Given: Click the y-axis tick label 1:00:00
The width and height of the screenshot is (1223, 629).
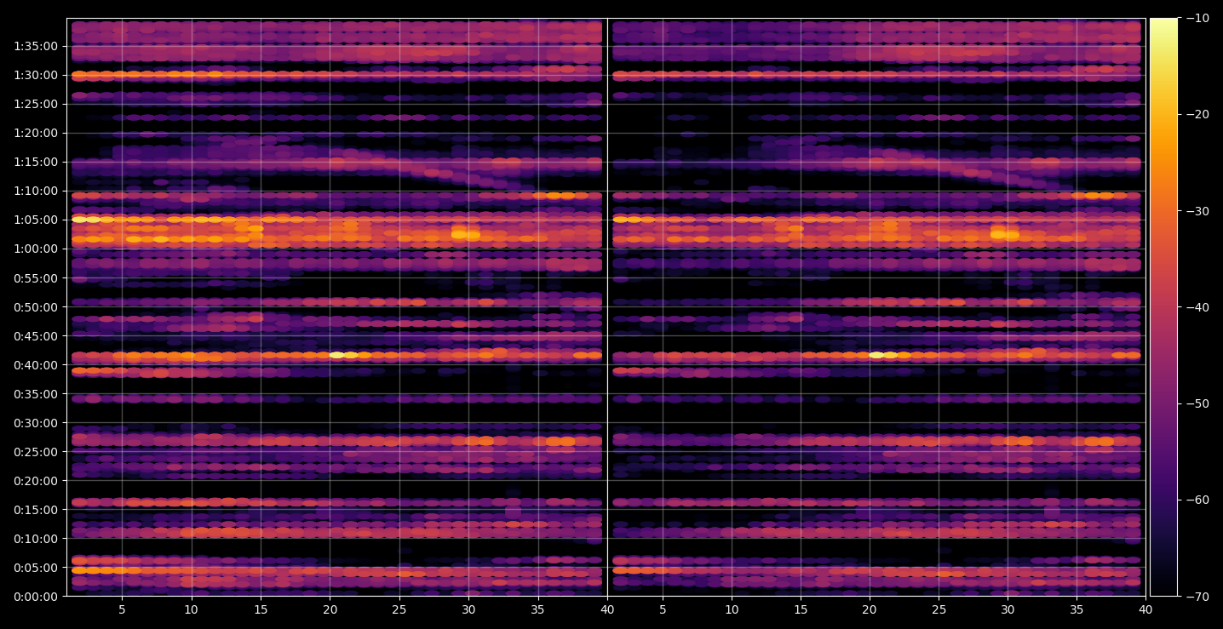Looking at the screenshot, I should tap(36, 249).
